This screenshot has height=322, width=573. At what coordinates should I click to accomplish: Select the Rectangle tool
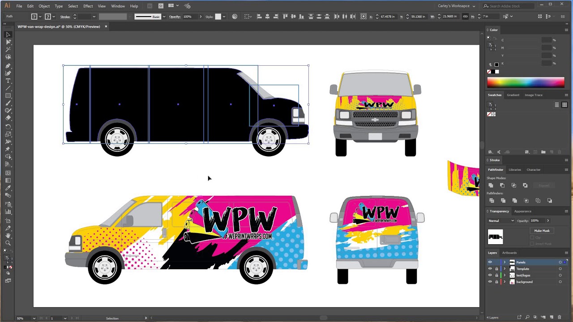click(8, 96)
